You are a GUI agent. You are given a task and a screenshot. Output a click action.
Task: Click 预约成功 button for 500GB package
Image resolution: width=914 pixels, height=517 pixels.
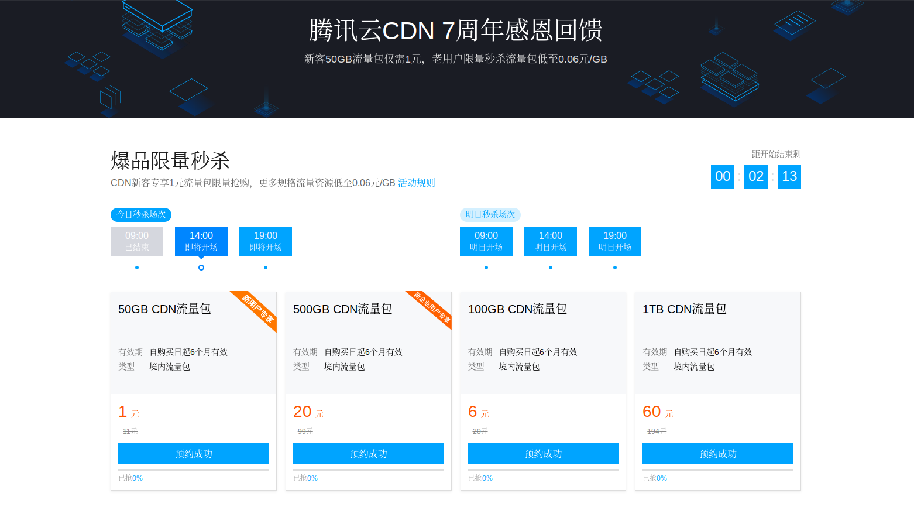tap(369, 454)
